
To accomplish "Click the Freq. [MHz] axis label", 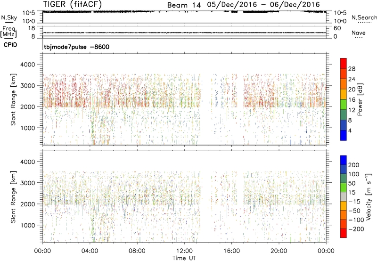I will pos(9,32).
